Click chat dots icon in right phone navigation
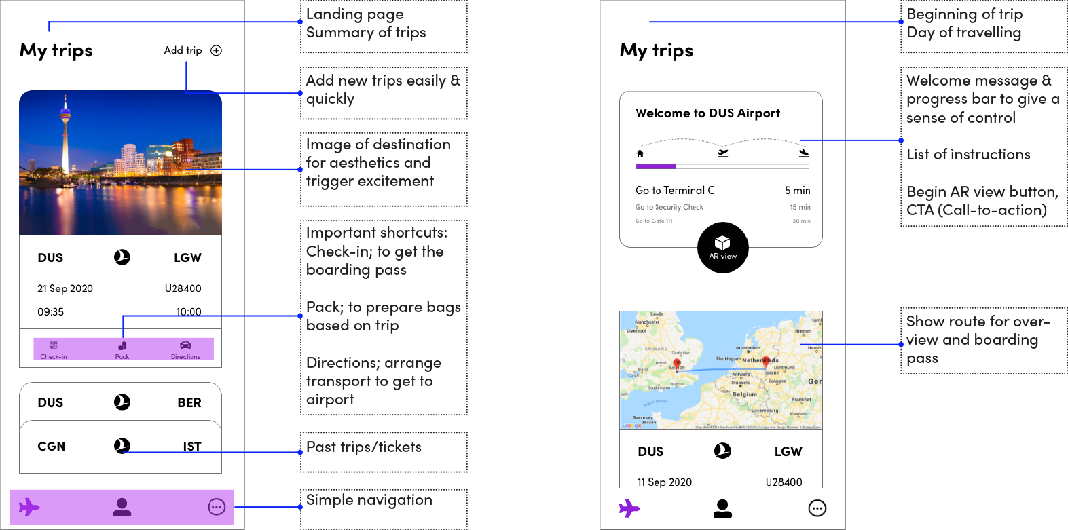 817,508
